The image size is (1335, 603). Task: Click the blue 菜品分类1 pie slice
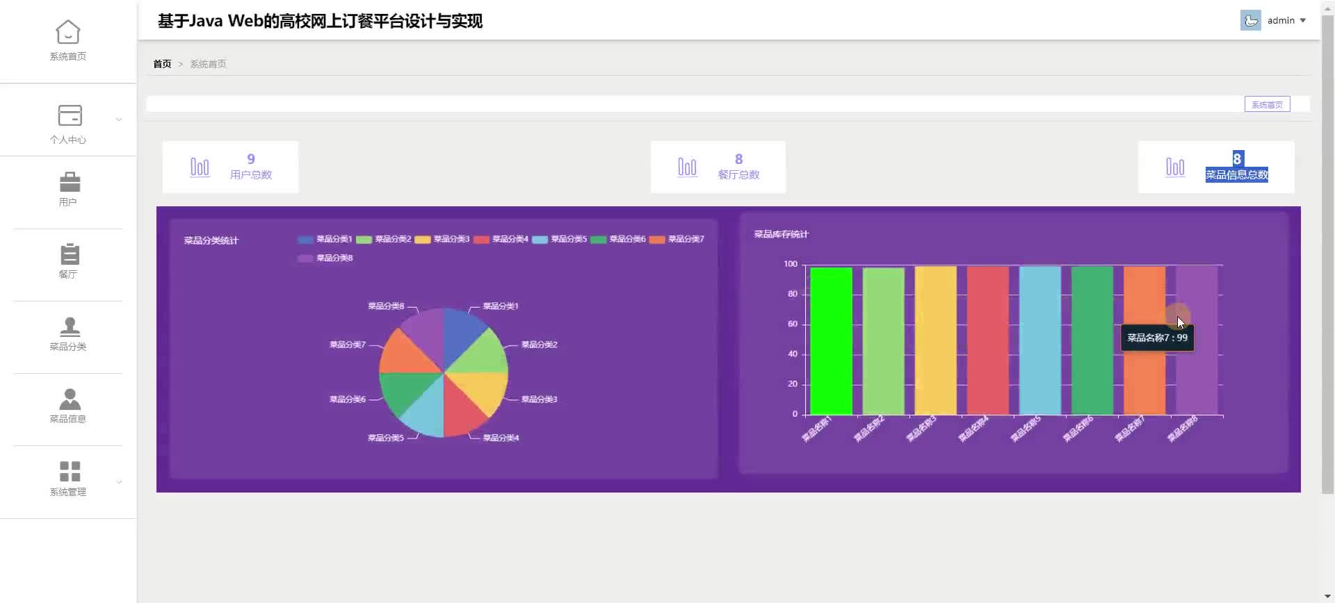click(x=460, y=337)
